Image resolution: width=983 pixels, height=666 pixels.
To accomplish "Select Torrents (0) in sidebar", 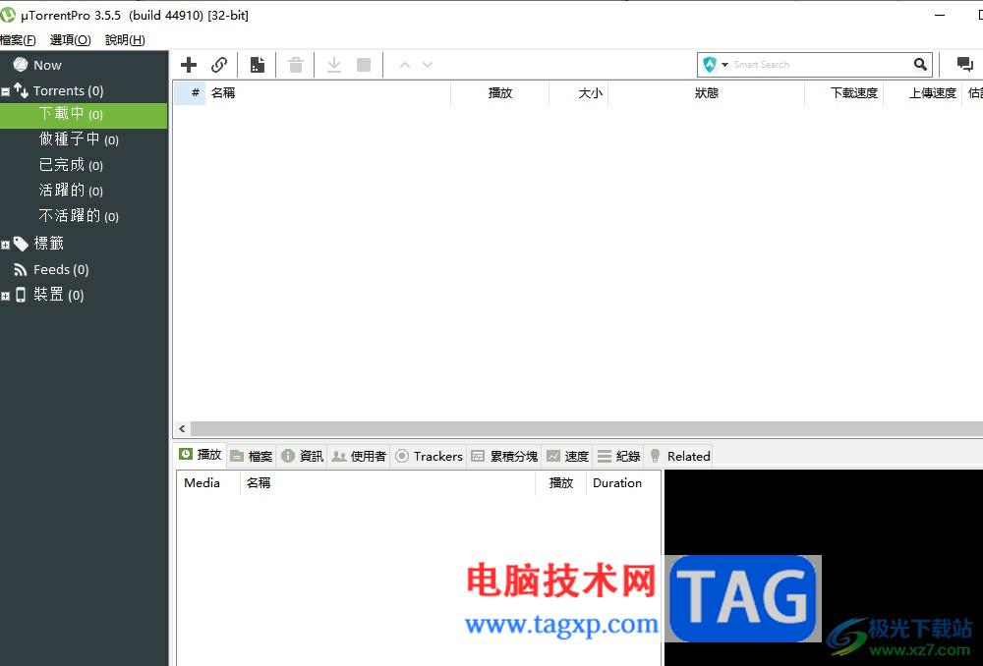I will [68, 90].
